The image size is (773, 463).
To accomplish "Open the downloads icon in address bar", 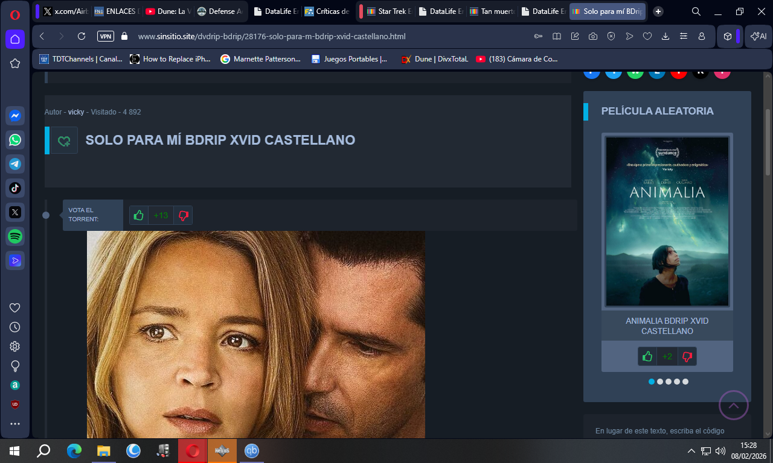I will [x=666, y=36].
